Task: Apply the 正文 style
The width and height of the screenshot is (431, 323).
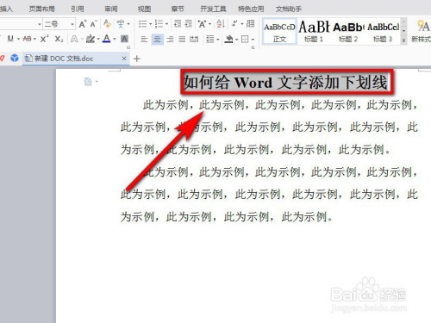Action: 279,32
